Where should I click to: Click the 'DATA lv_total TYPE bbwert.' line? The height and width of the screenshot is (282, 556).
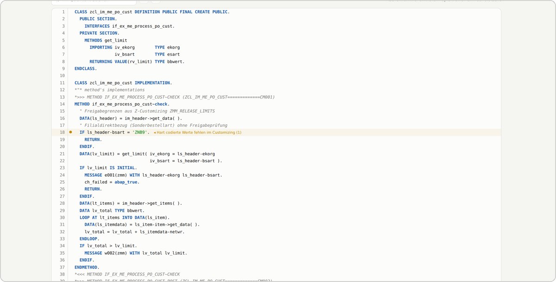(112, 210)
